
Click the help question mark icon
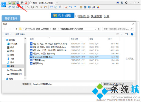coord(132,34)
